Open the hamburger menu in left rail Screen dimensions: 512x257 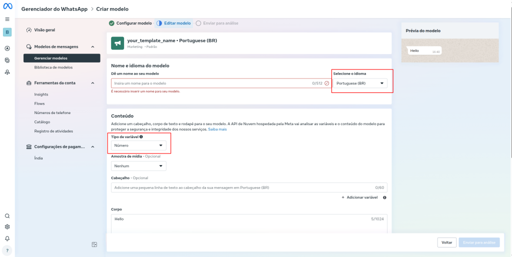pyautogui.click(x=7, y=19)
